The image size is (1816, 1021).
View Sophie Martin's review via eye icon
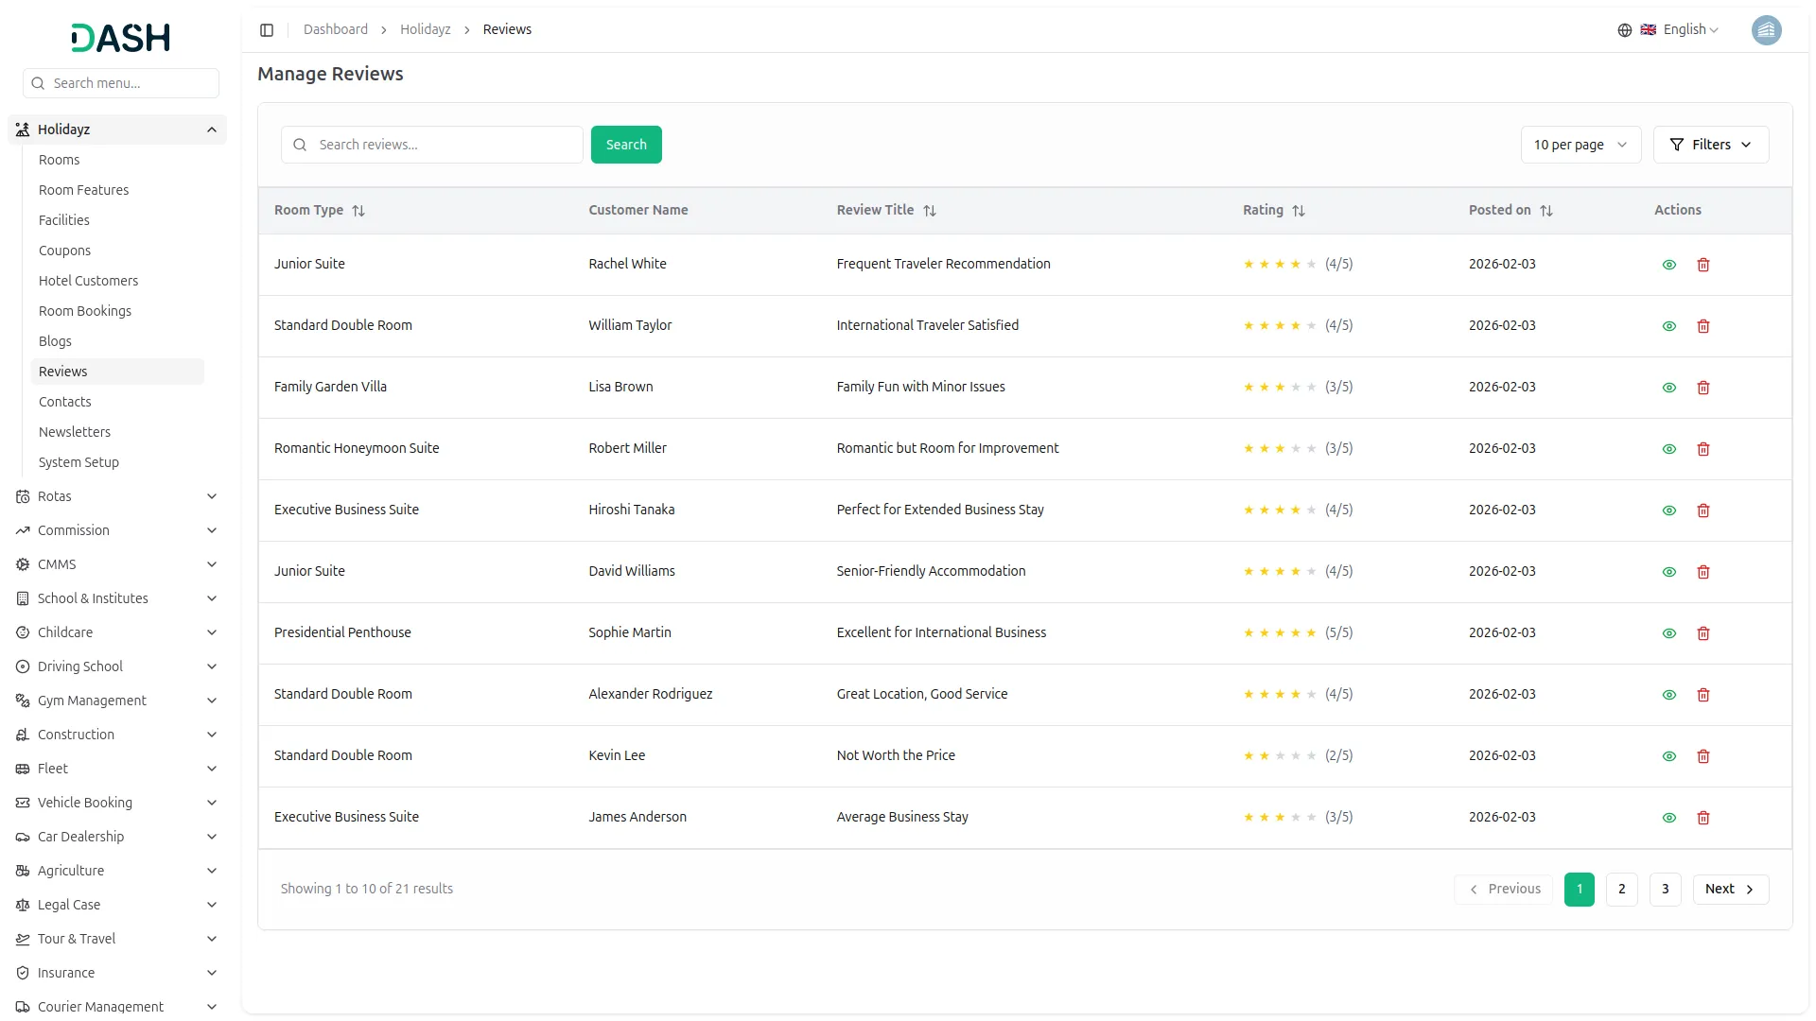click(1669, 633)
